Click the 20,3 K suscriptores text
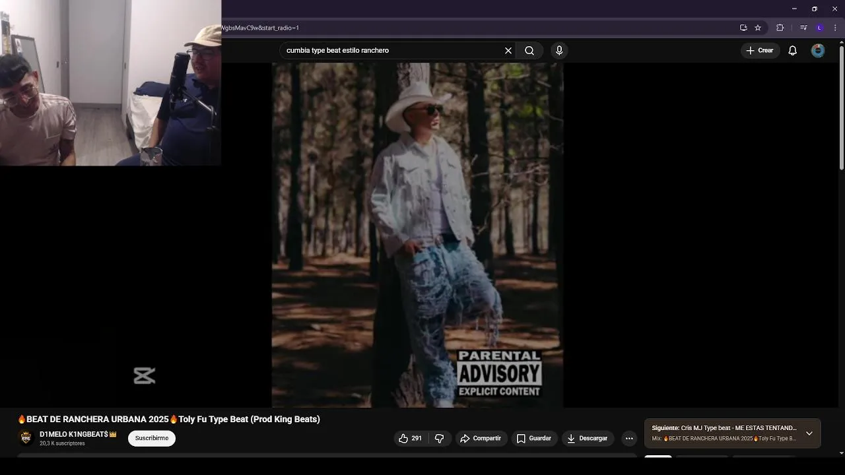Image resolution: width=845 pixels, height=475 pixels. point(62,443)
